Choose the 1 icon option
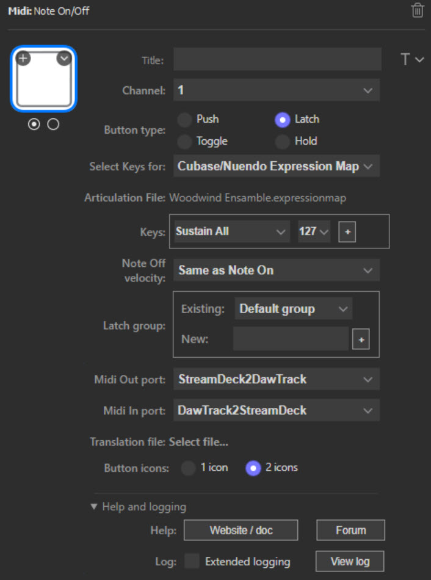This screenshot has width=431, height=580. coord(189,468)
